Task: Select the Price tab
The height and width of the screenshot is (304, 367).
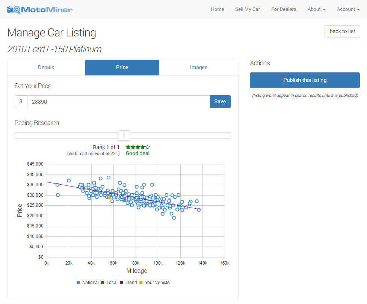Action: (x=122, y=67)
